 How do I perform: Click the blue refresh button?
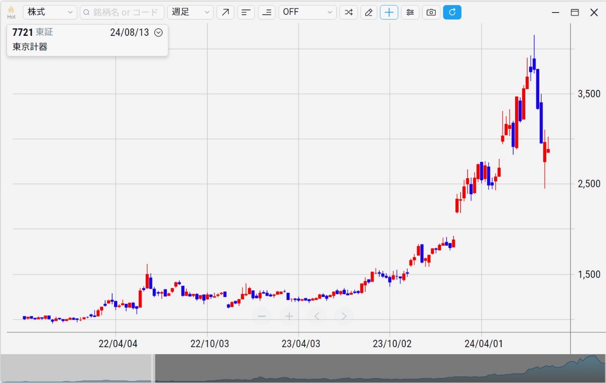pos(452,12)
